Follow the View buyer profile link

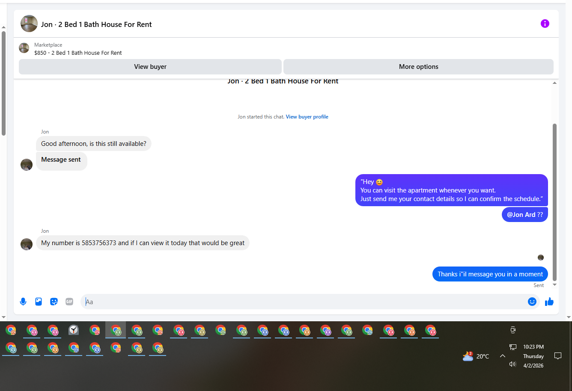(x=307, y=117)
